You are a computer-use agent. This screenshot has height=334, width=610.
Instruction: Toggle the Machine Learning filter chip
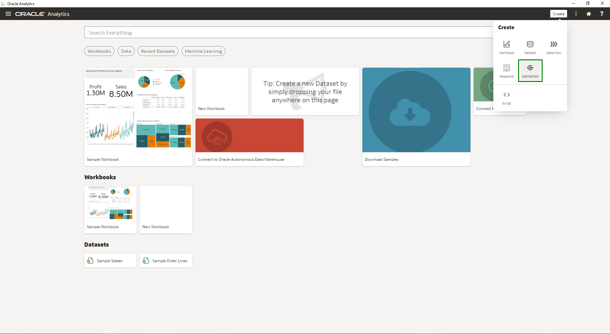pos(203,51)
